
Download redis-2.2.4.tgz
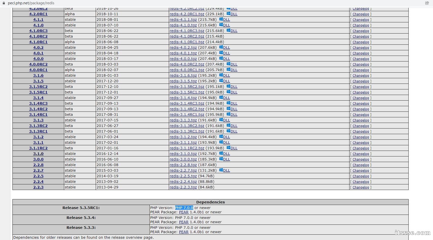tap(183, 182)
